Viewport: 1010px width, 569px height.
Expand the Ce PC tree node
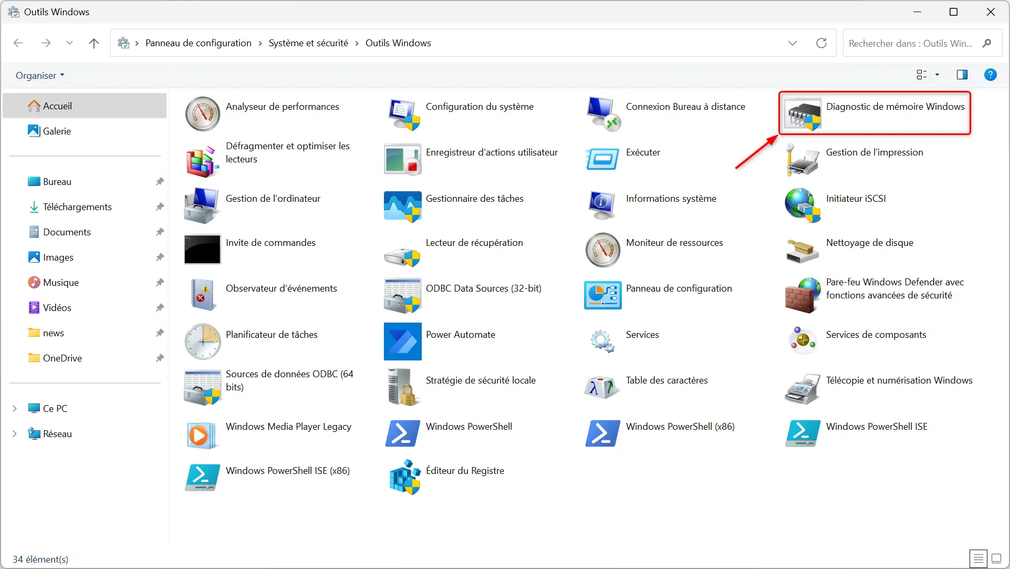15,408
